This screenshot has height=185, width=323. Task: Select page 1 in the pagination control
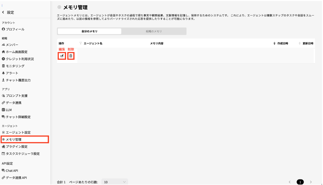coord(301,182)
